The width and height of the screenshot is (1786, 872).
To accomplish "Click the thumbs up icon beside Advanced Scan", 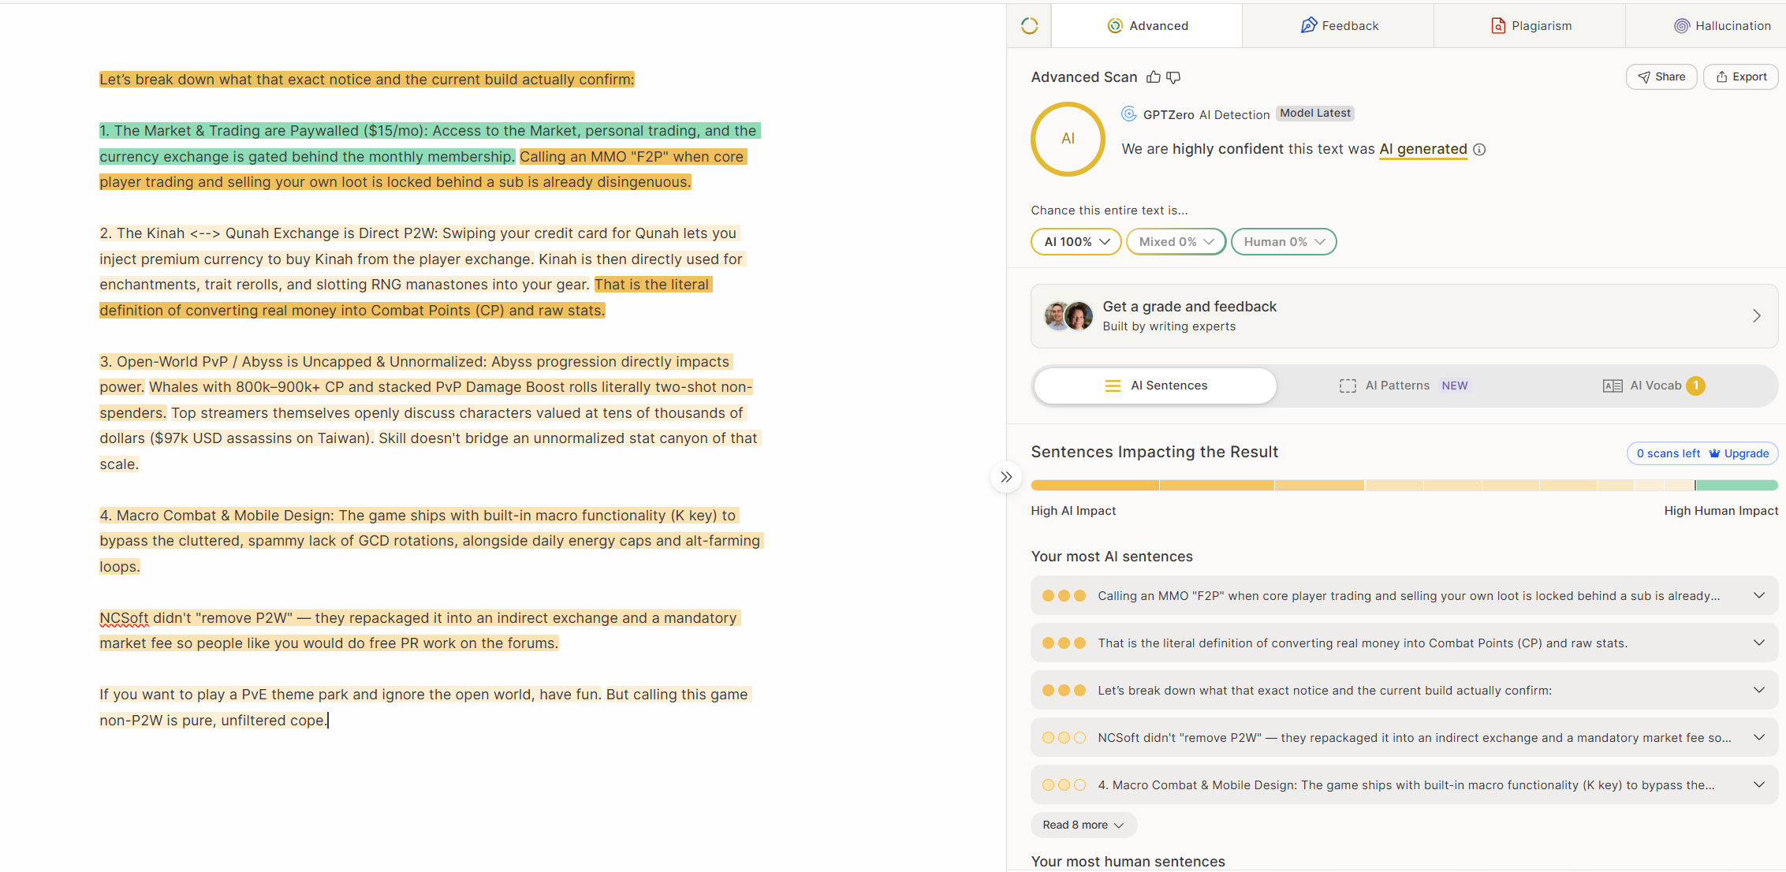I will coord(1154,76).
